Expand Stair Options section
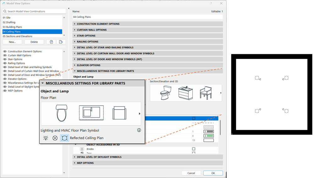The image size is (314, 178). click(x=75, y=35)
